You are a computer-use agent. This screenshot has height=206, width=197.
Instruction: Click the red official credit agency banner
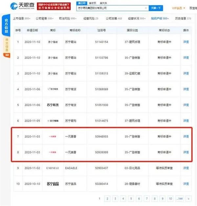[54, 6]
